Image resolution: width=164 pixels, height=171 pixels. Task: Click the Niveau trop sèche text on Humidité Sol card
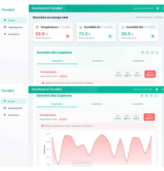click(129, 38)
